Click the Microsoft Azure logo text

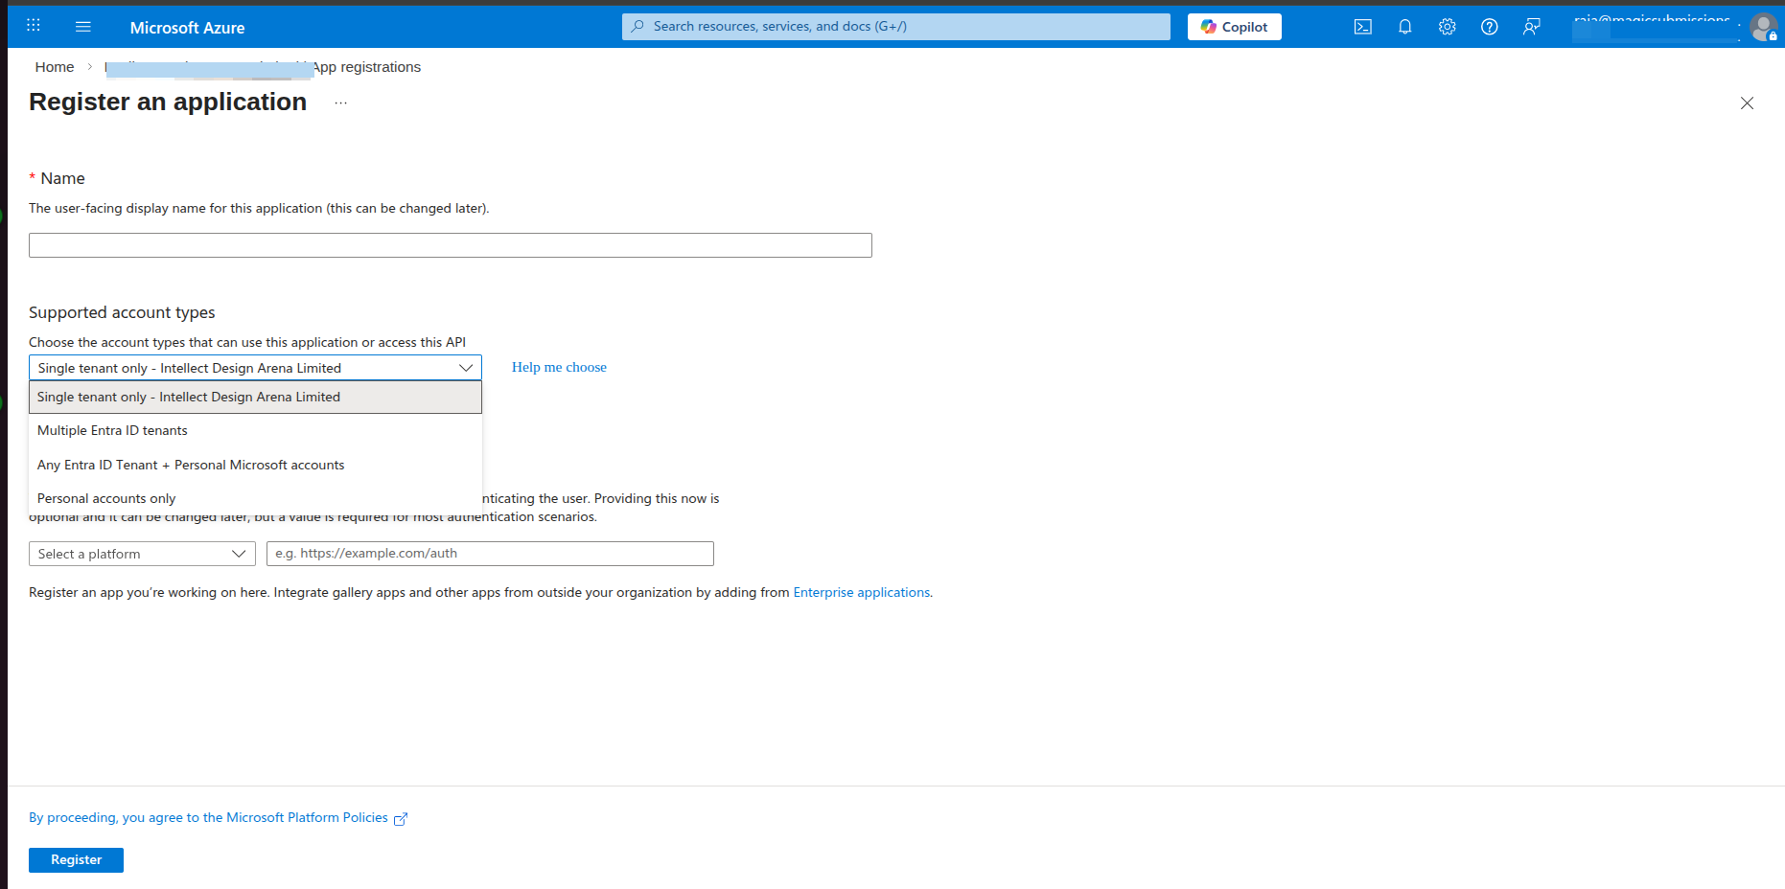point(187,28)
